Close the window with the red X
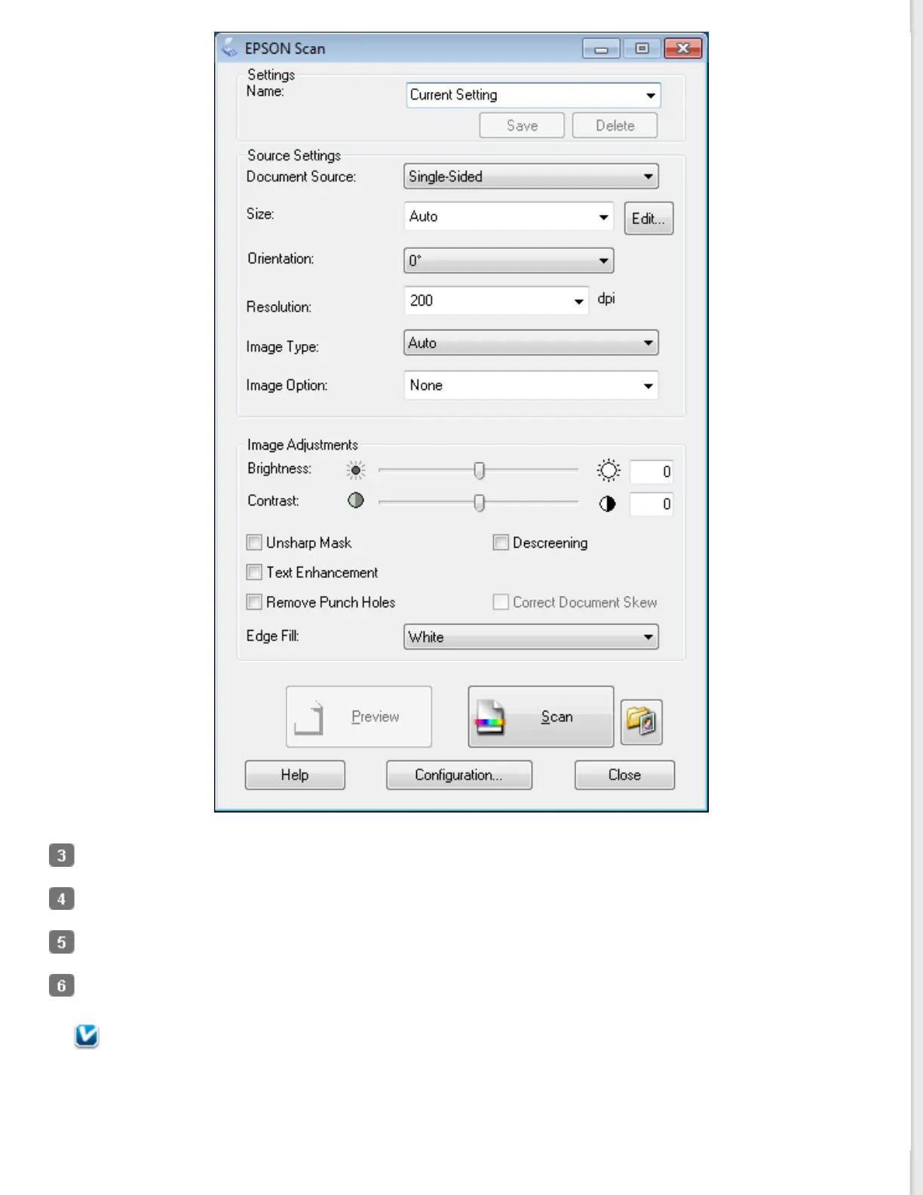This screenshot has width=923, height=1195. (x=683, y=48)
